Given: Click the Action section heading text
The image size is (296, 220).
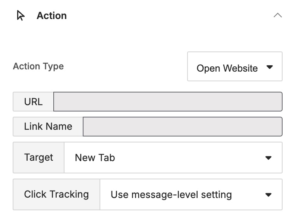Looking at the screenshot, I should coord(51,16).
